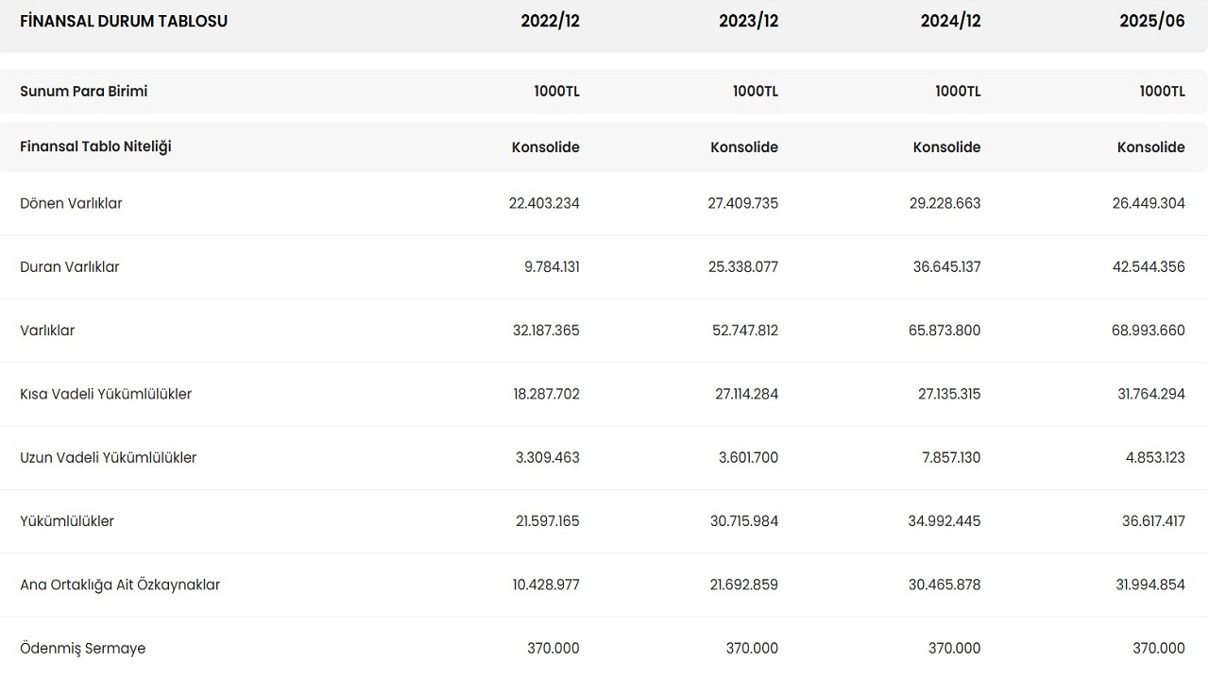1209x680 pixels.
Task: Select Duran Varlıklar value 9.784.131
Action: (x=552, y=267)
